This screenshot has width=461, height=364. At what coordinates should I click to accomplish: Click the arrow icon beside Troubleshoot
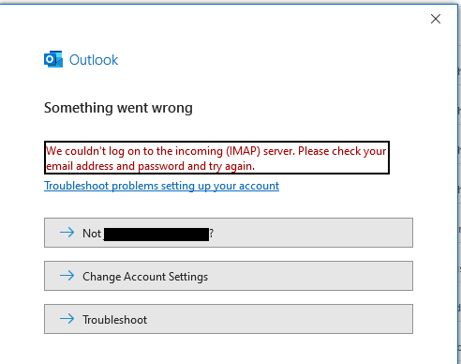pyautogui.click(x=67, y=319)
